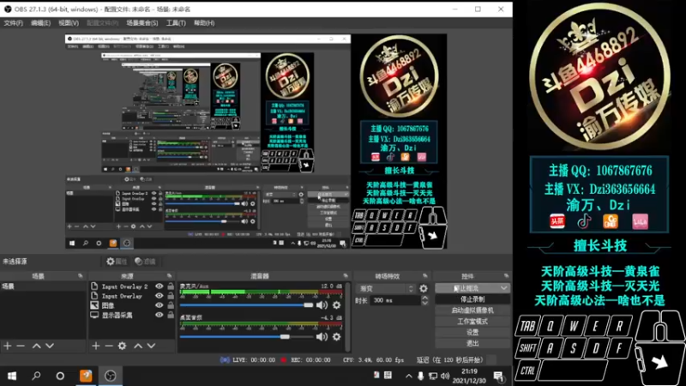Adjust the 麦克风/Aux volume slider
Image resolution: width=686 pixels, height=386 pixels.
pos(246,305)
